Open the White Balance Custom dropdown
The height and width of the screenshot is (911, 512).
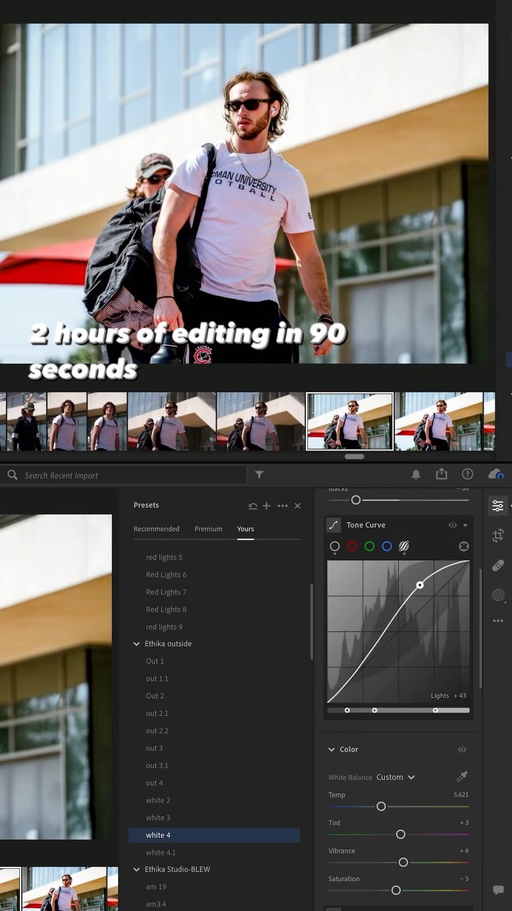point(395,777)
